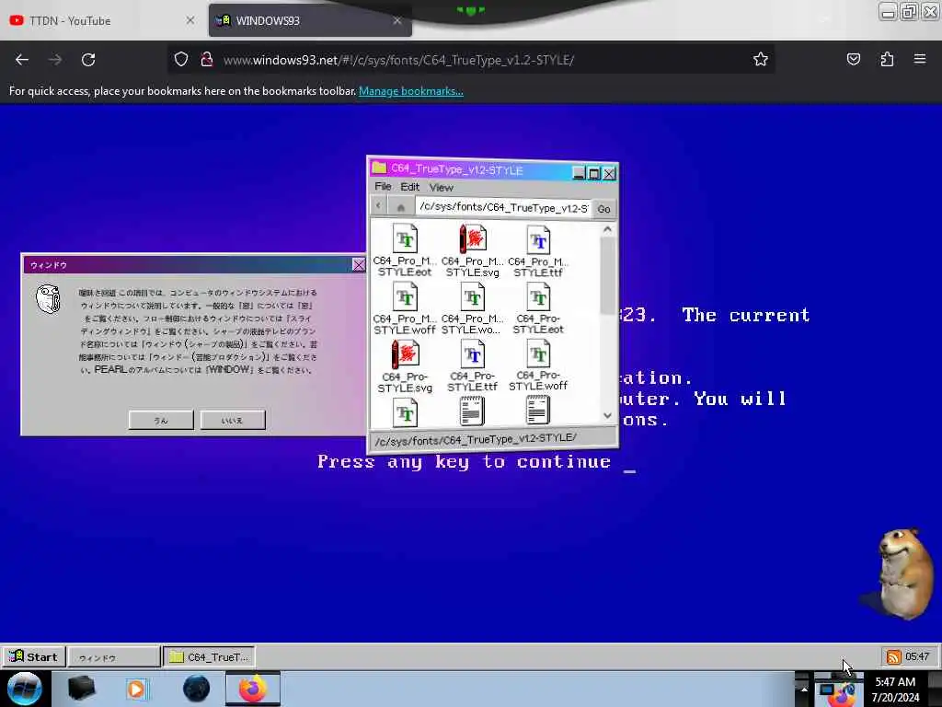The height and width of the screenshot is (707, 942).
Task: Maximize the C64_TrueType explorer window
Action: 594,173
